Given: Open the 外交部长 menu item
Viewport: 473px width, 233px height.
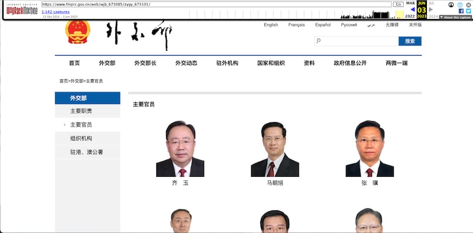Looking at the screenshot, I should (x=145, y=63).
